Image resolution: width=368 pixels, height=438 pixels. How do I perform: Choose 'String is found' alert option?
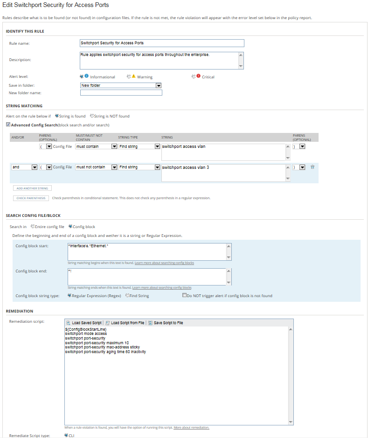[x=57, y=116]
